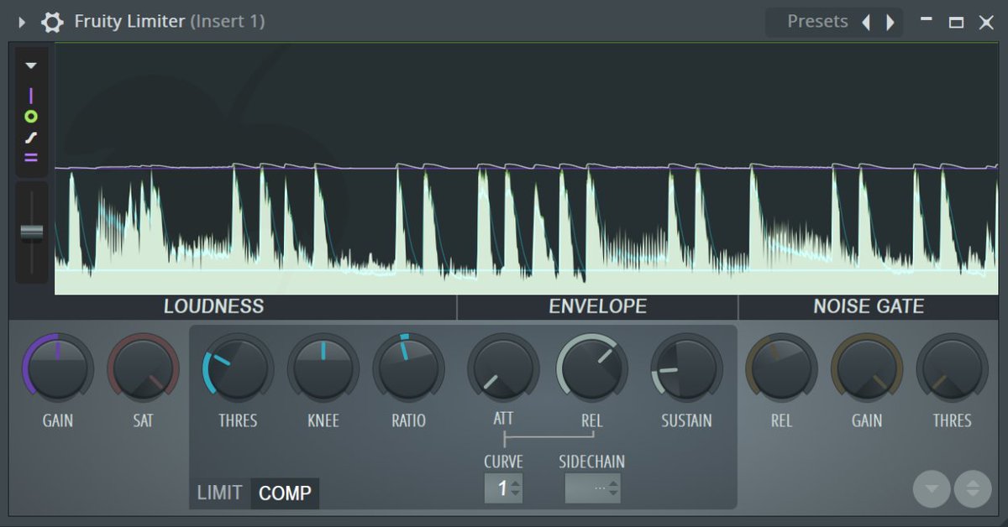
Task: Click the RATIO knob
Action: click(409, 368)
